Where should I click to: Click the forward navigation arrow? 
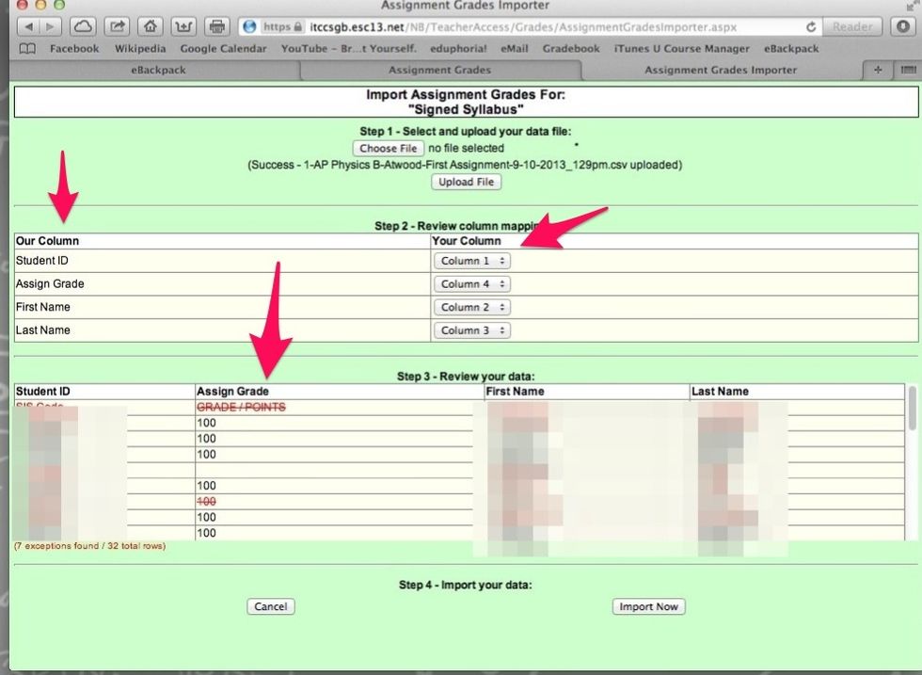(x=48, y=26)
